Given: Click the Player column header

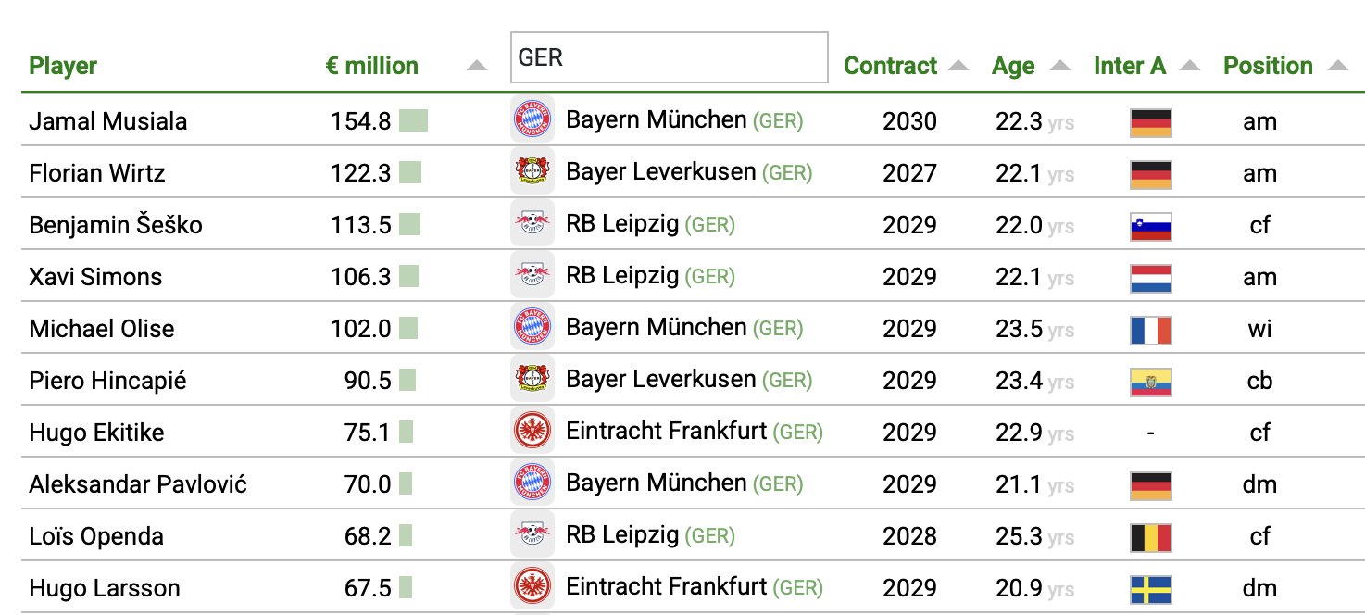Looking at the screenshot, I should pos(63,66).
